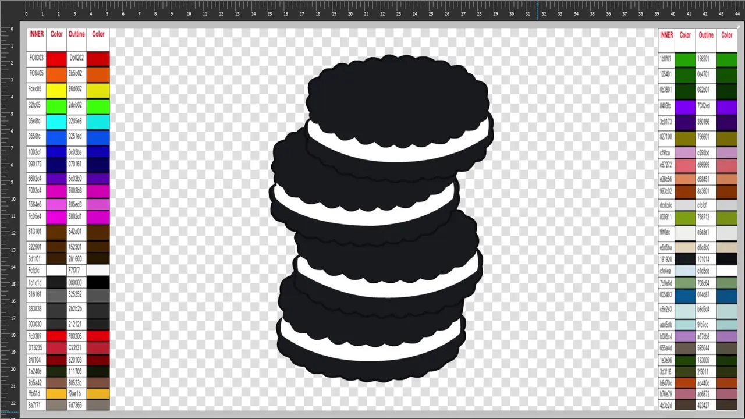Select the hex code 5c02b0
The height and width of the screenshot is (419, 745).
(75, 178)
